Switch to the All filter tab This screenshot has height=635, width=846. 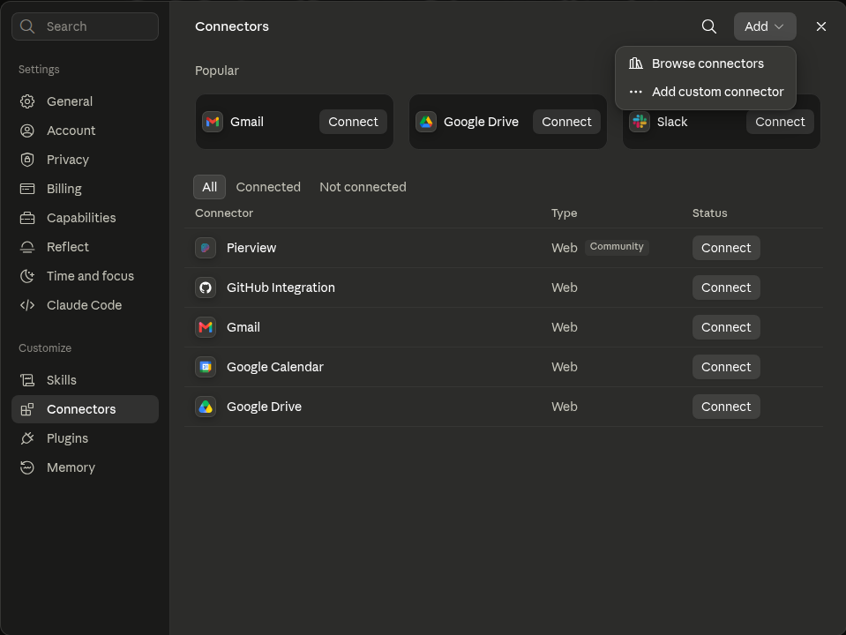pyautogui.click(x=209, y=187)
